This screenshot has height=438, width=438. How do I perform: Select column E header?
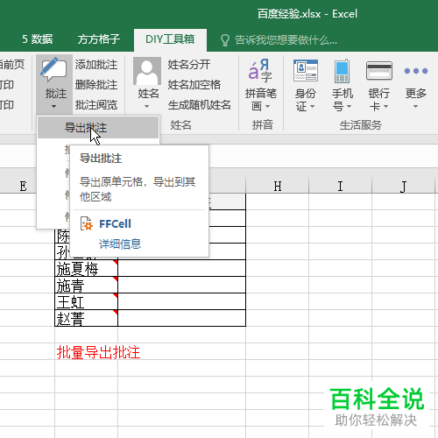click(x=24, y=186)
